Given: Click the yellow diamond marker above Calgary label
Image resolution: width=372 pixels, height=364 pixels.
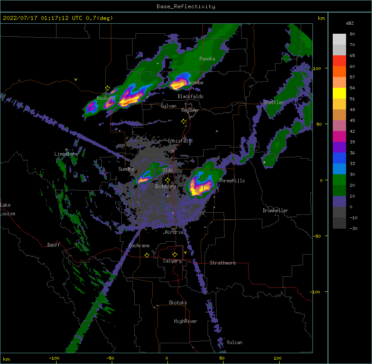Looking at the screenshot, I should tap(175, 255).
